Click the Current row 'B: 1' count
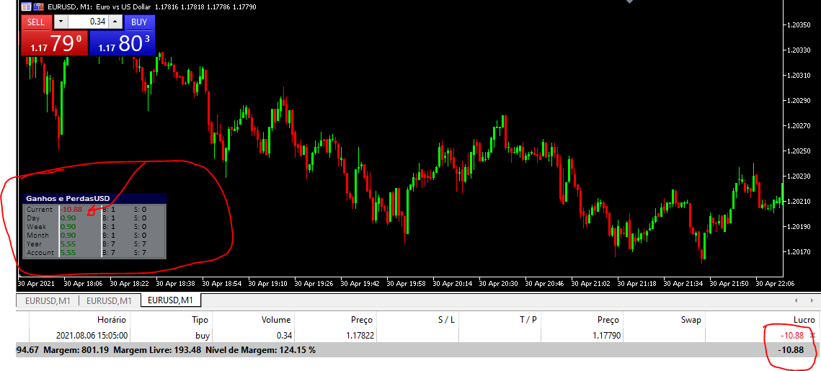 109,210
